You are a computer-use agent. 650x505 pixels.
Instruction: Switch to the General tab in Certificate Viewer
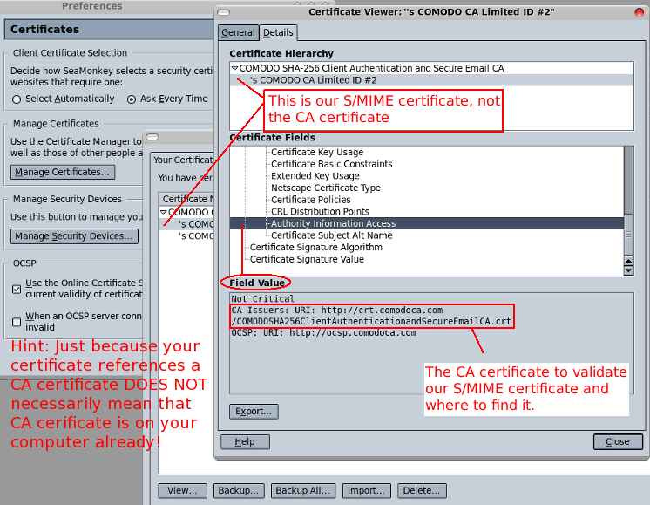238,32
